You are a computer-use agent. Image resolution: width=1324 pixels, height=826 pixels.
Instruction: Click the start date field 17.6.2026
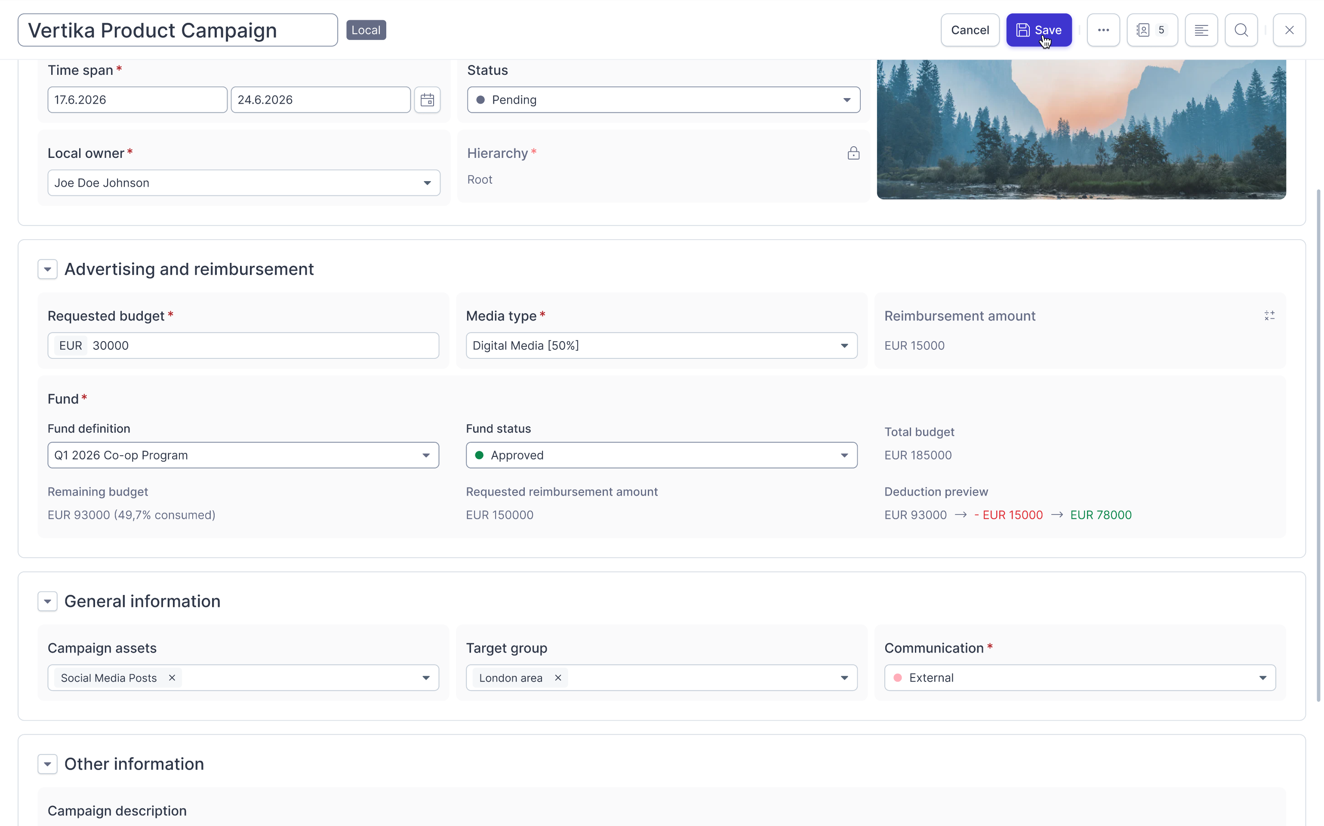(x=137, y=100)
